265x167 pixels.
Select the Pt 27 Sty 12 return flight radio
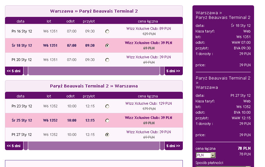[107, 135]
